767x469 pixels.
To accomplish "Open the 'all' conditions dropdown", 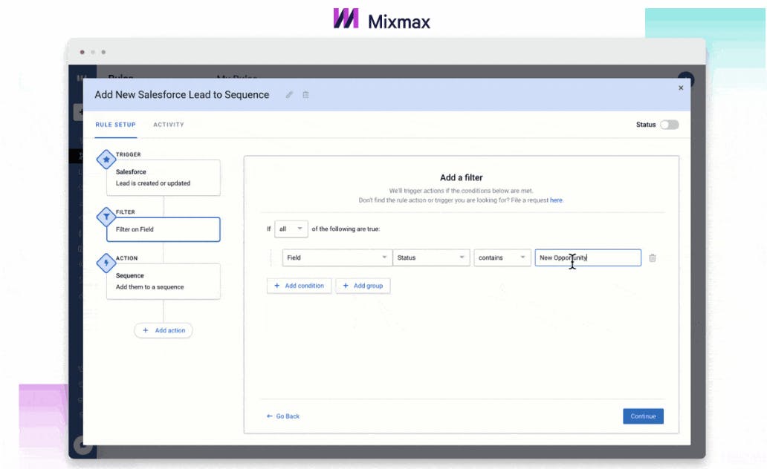I will (291, 229).
